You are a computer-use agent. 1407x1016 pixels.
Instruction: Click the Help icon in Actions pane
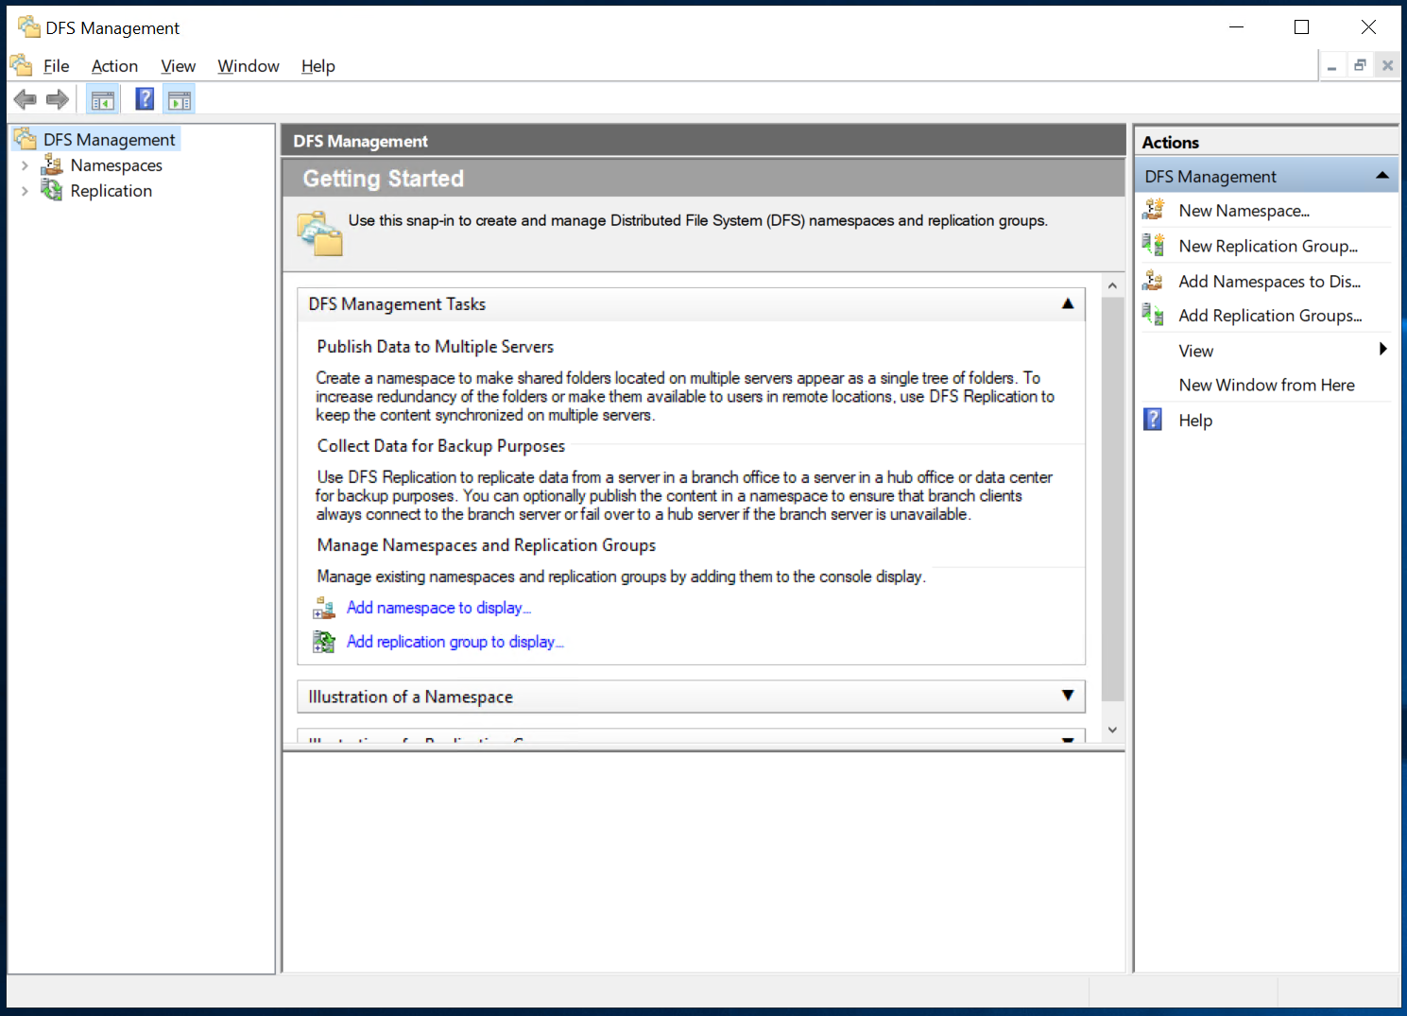pyautogui.click(x=1153, y=420)
